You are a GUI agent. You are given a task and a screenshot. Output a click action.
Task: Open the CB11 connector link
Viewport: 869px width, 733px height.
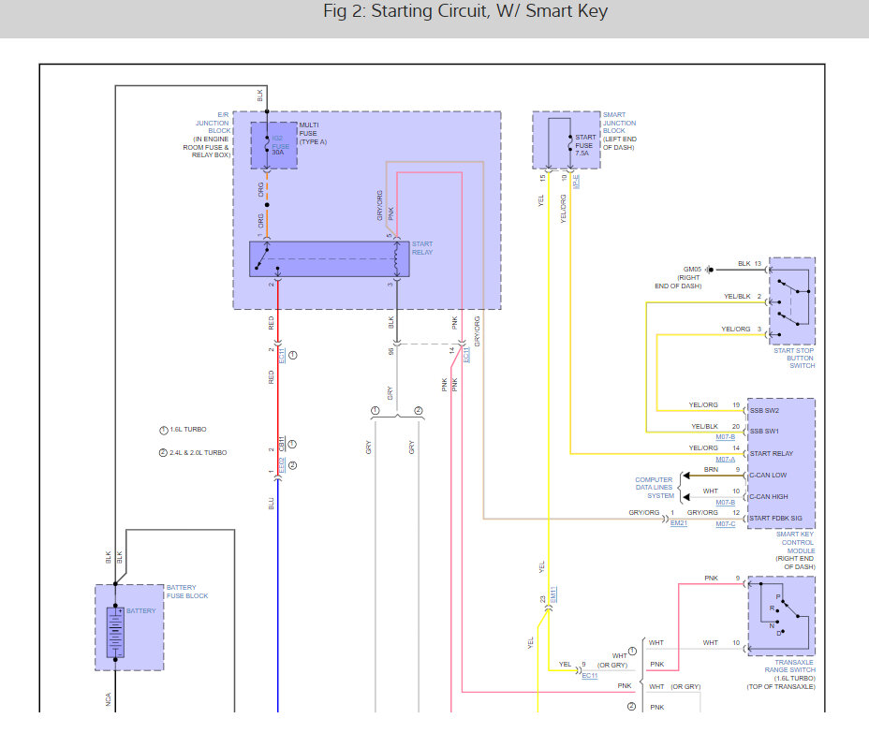(282, 444)
